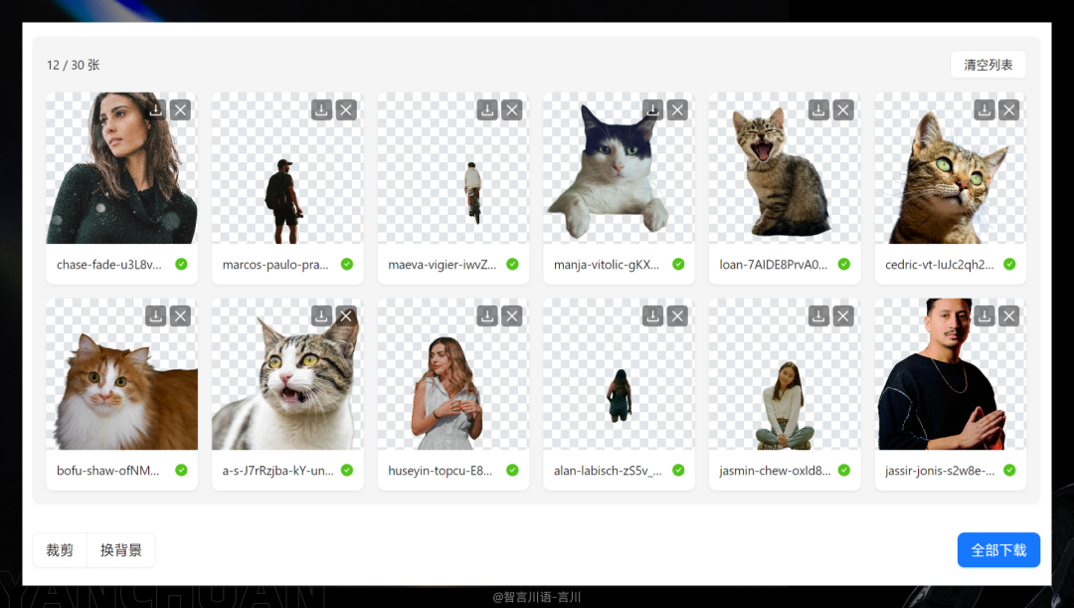Remove the alan-labisch image from list
This screenshot has height=608, width=1074.
click(677, 315)
